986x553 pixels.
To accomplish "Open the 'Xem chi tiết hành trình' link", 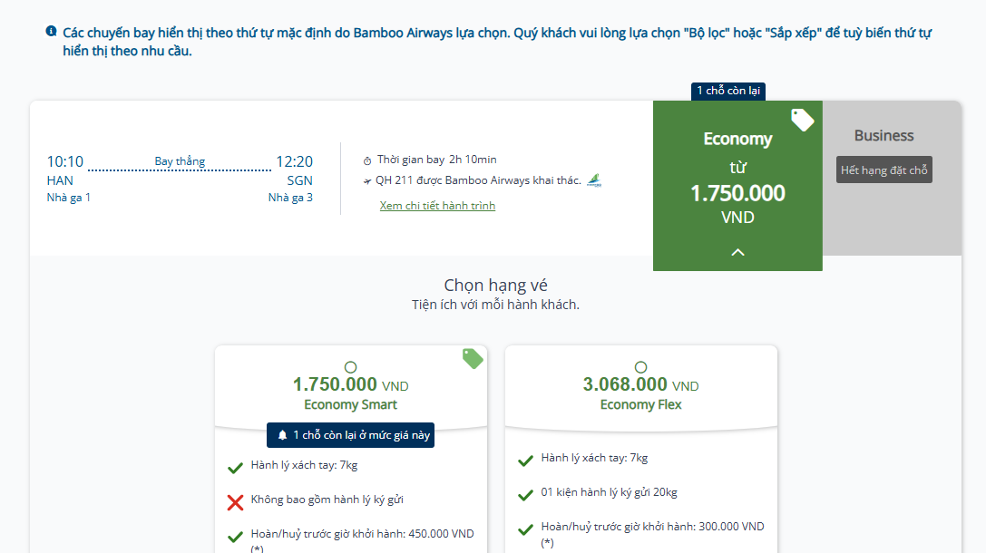I will [x=437, y=206].
